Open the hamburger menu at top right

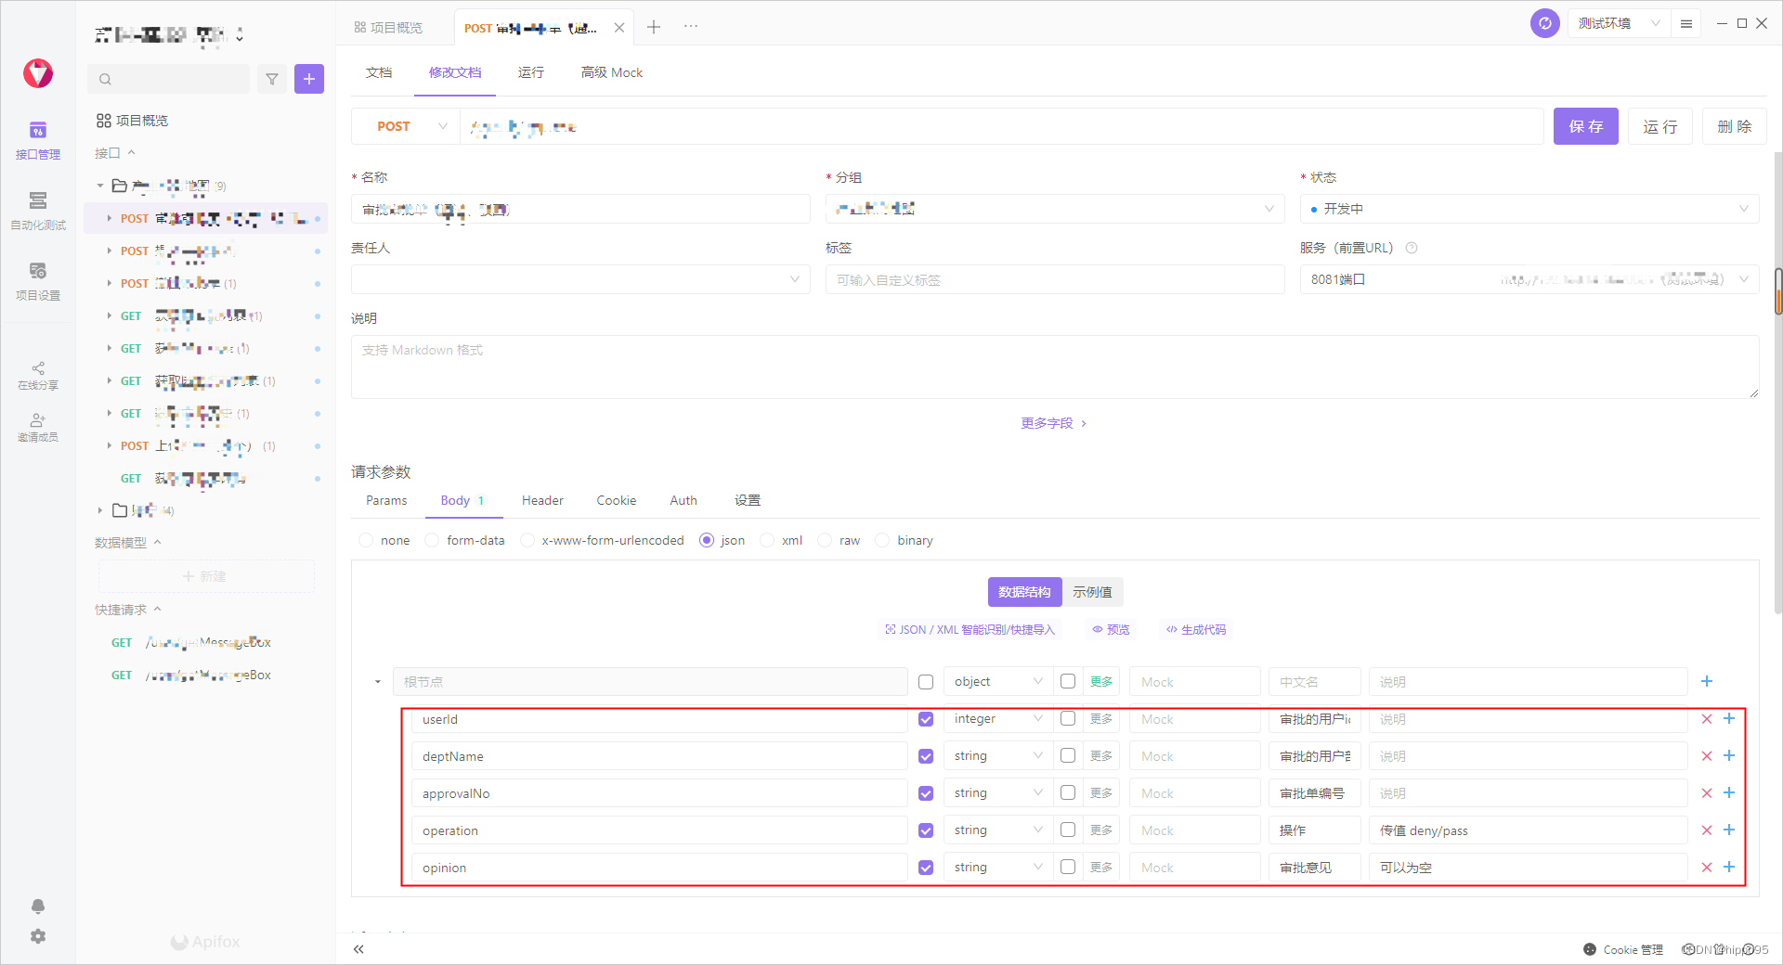(1686, 23)
